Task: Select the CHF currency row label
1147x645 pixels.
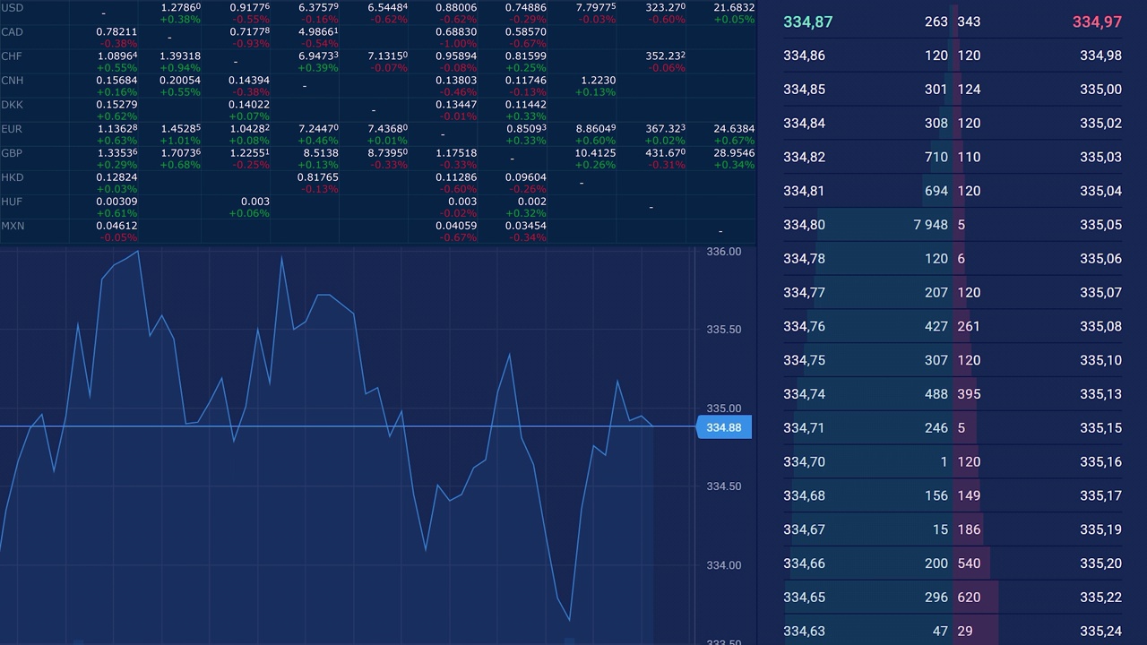Action: click(x=12, y=56)
